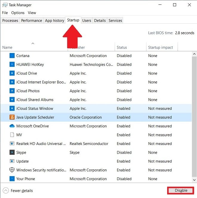The height and width of the screenshot is (198, 197).
Task: Click Huawei Technologies publisher cell
Action: [x=91, y=64]
